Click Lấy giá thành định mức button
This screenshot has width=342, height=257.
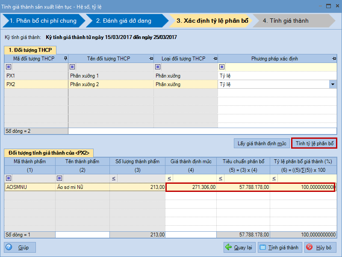(261, 143)
